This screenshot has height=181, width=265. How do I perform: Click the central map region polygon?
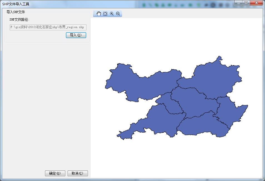click(x=195, y=103)
